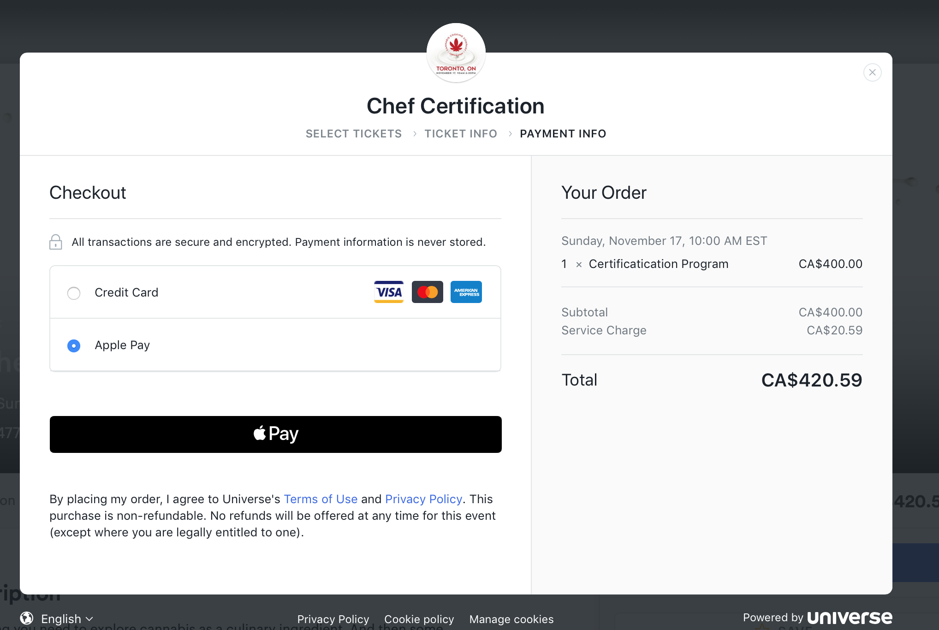Click the Chef Certification event logo

(x=456, y=53)
